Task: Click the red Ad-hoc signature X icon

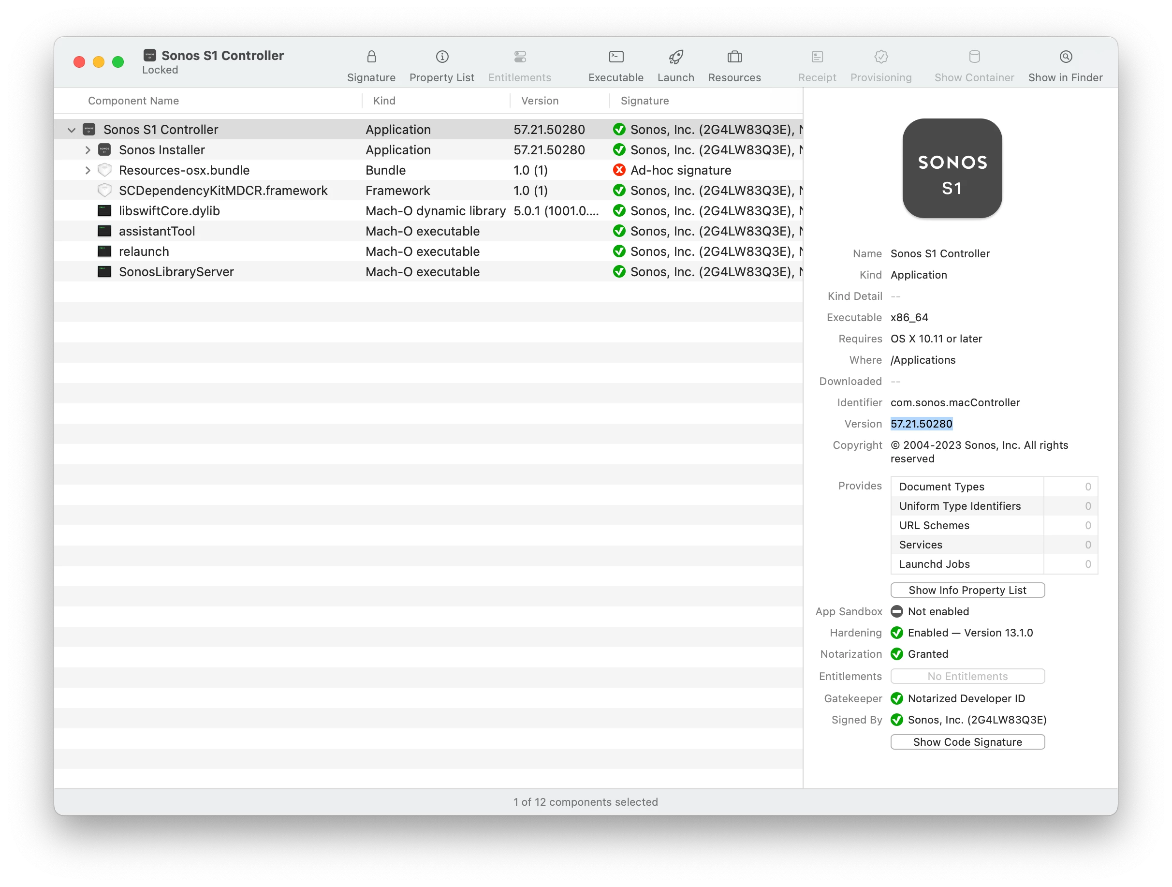Action: (x=619, y=170)
